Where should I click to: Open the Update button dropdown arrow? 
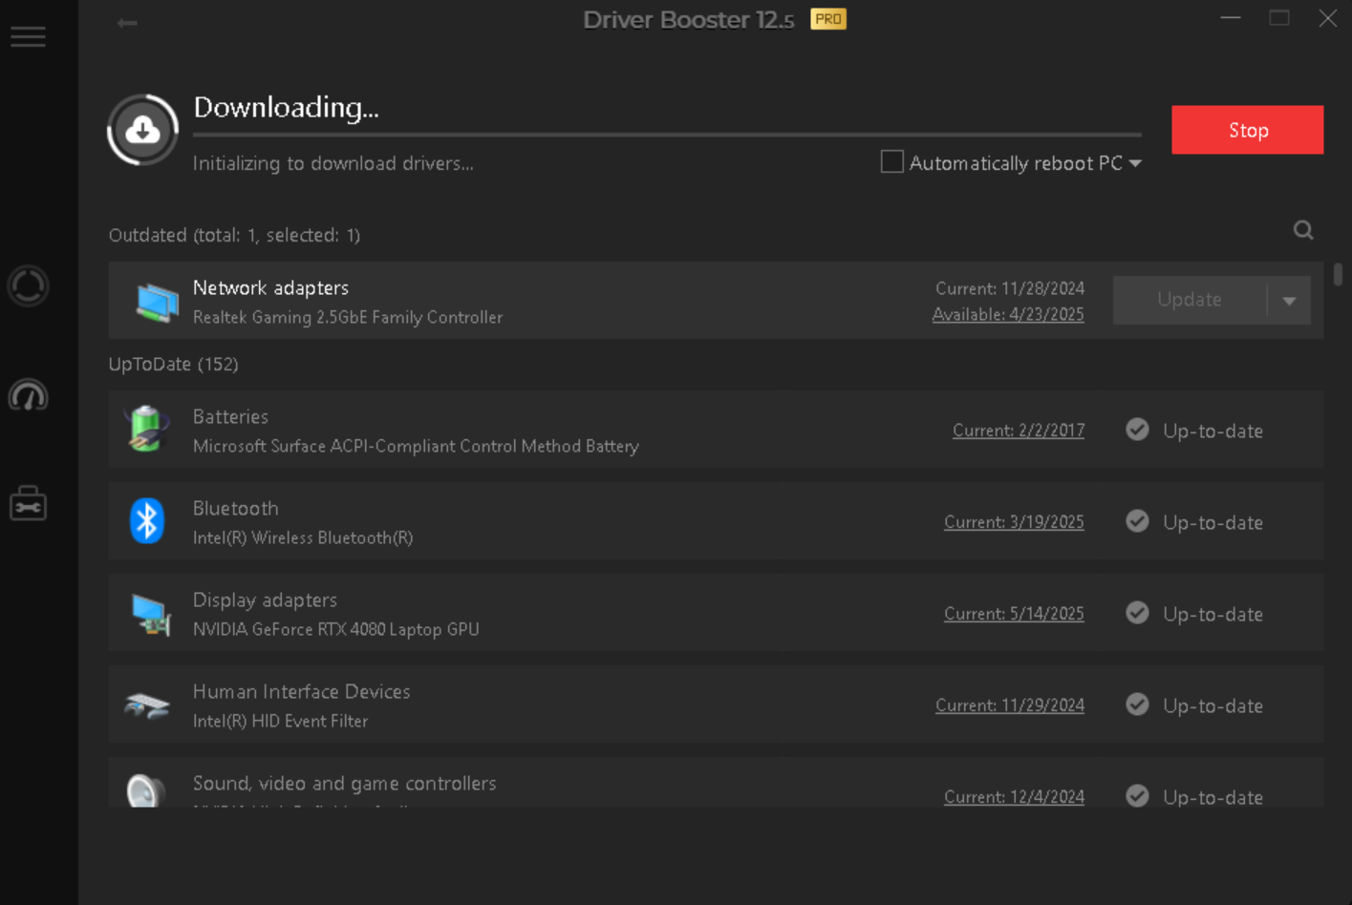point(1289,301)
